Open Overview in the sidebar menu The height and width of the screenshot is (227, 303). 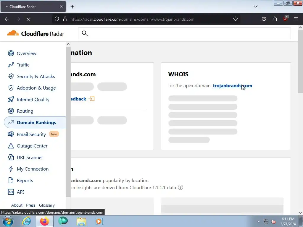26,53
